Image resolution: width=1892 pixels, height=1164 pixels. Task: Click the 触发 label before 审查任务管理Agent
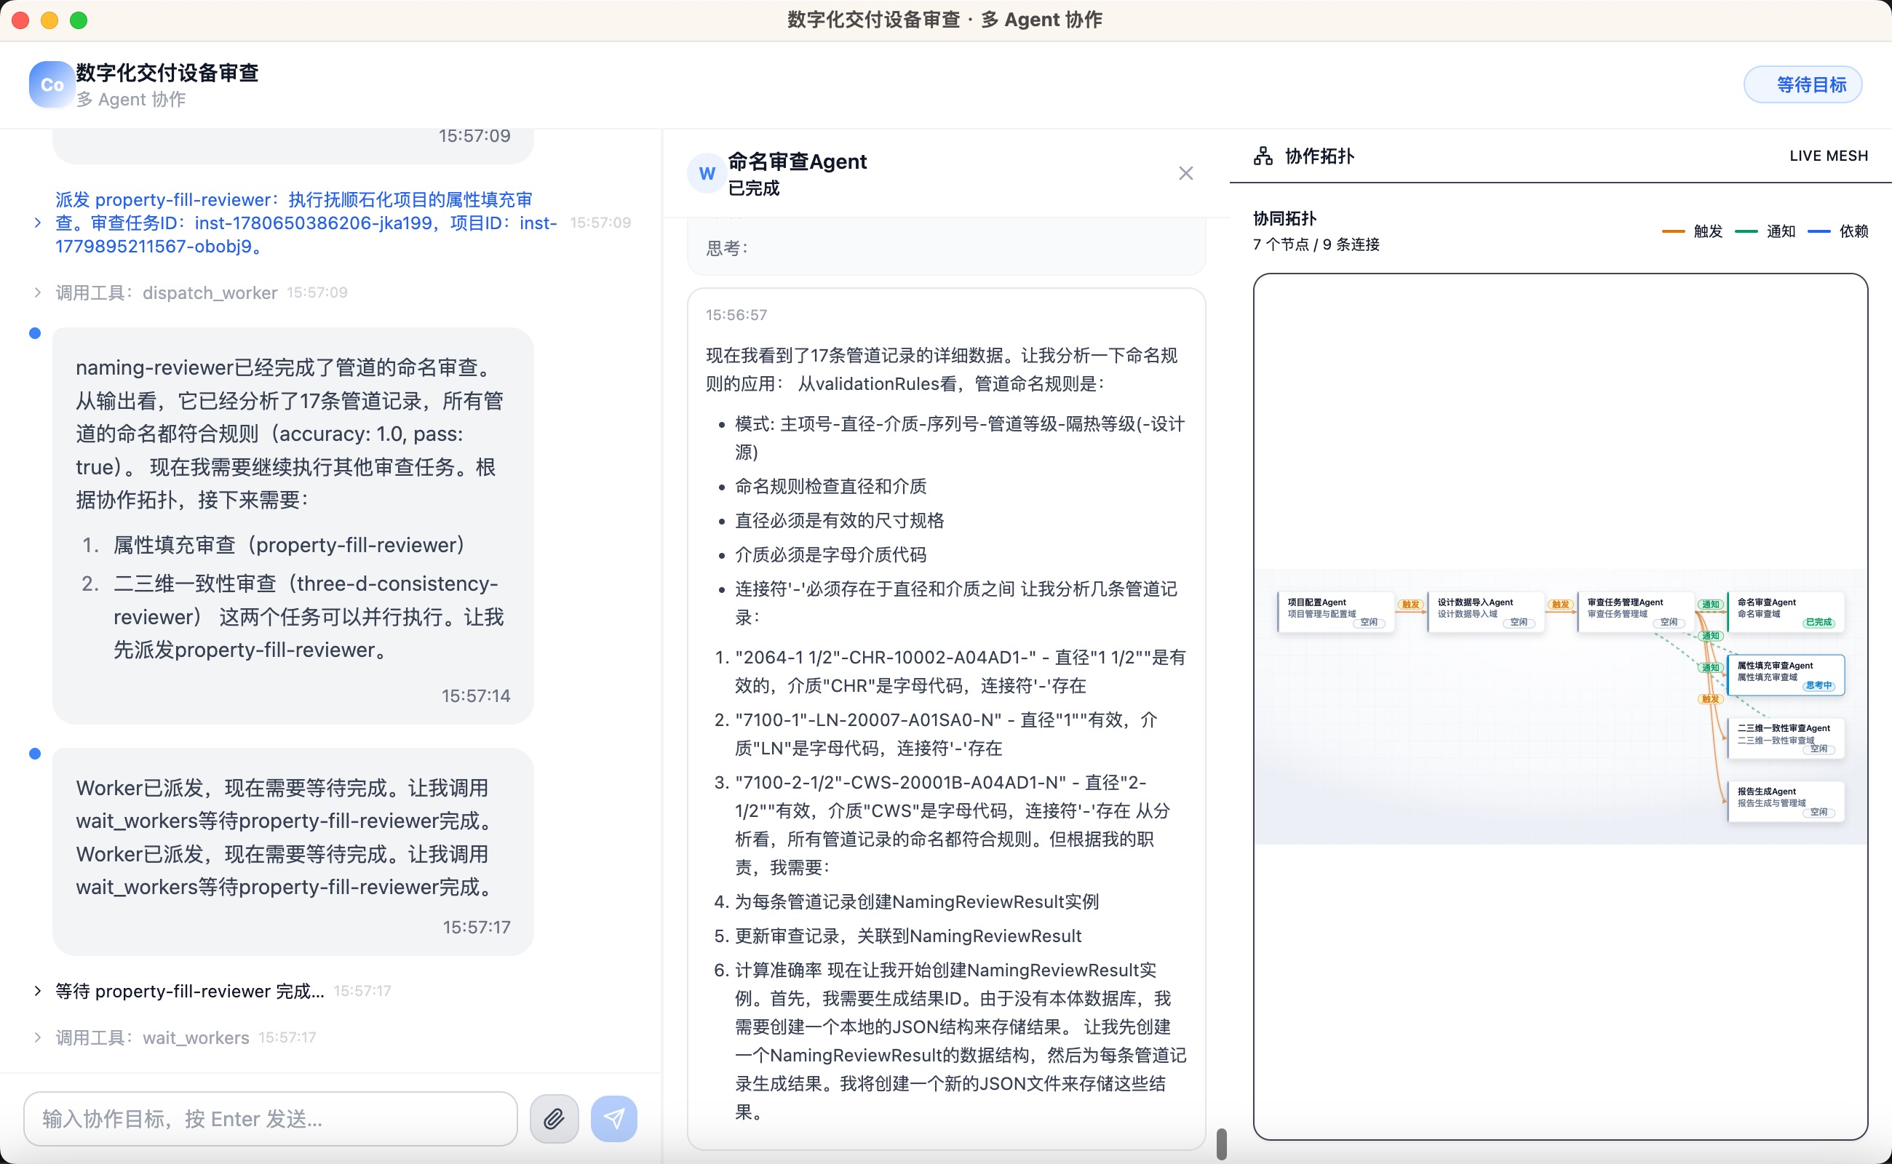point(1561,605)
